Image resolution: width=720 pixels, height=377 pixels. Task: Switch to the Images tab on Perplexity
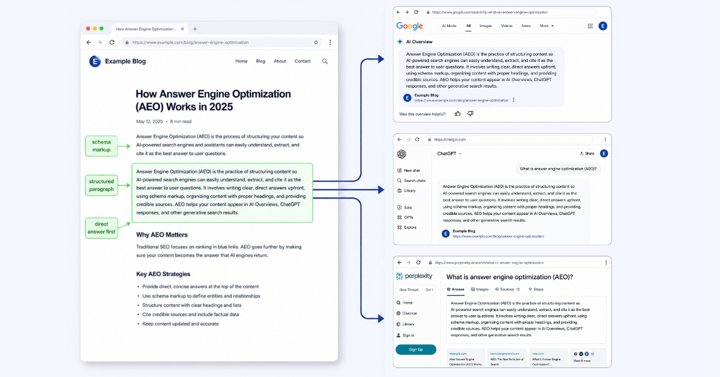[x=480, y=289]
